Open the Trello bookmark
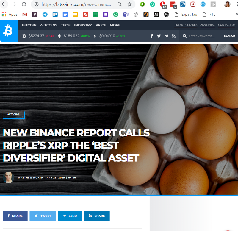This screenshot has height=231, width=238. click(55, 15)
